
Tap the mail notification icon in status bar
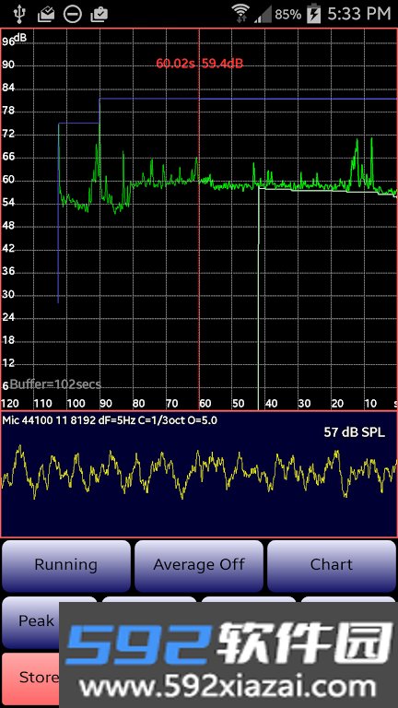[x=45, y=15]
